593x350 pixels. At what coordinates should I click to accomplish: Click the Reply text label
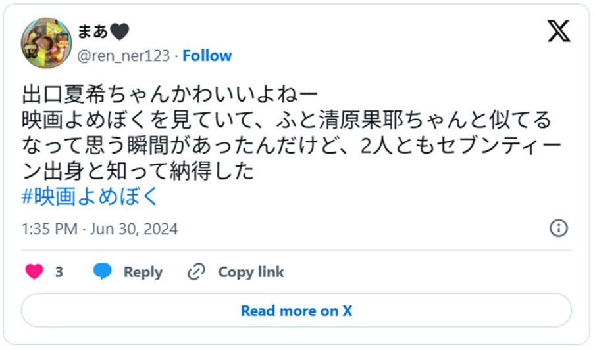coord(143,272)
